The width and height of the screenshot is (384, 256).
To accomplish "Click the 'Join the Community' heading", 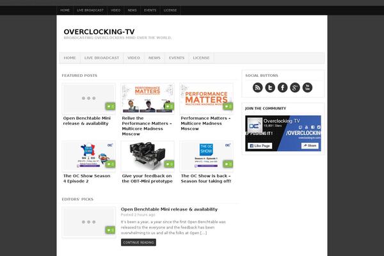I will click(x=266, y=108).
